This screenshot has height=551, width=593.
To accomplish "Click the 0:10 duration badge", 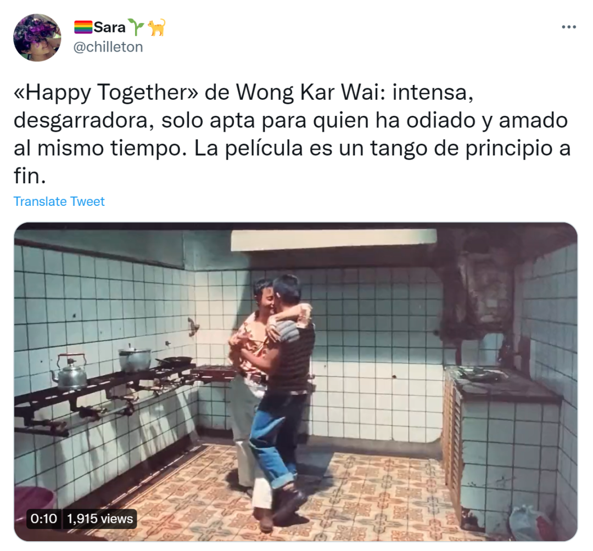I will [x=43, y=519].
